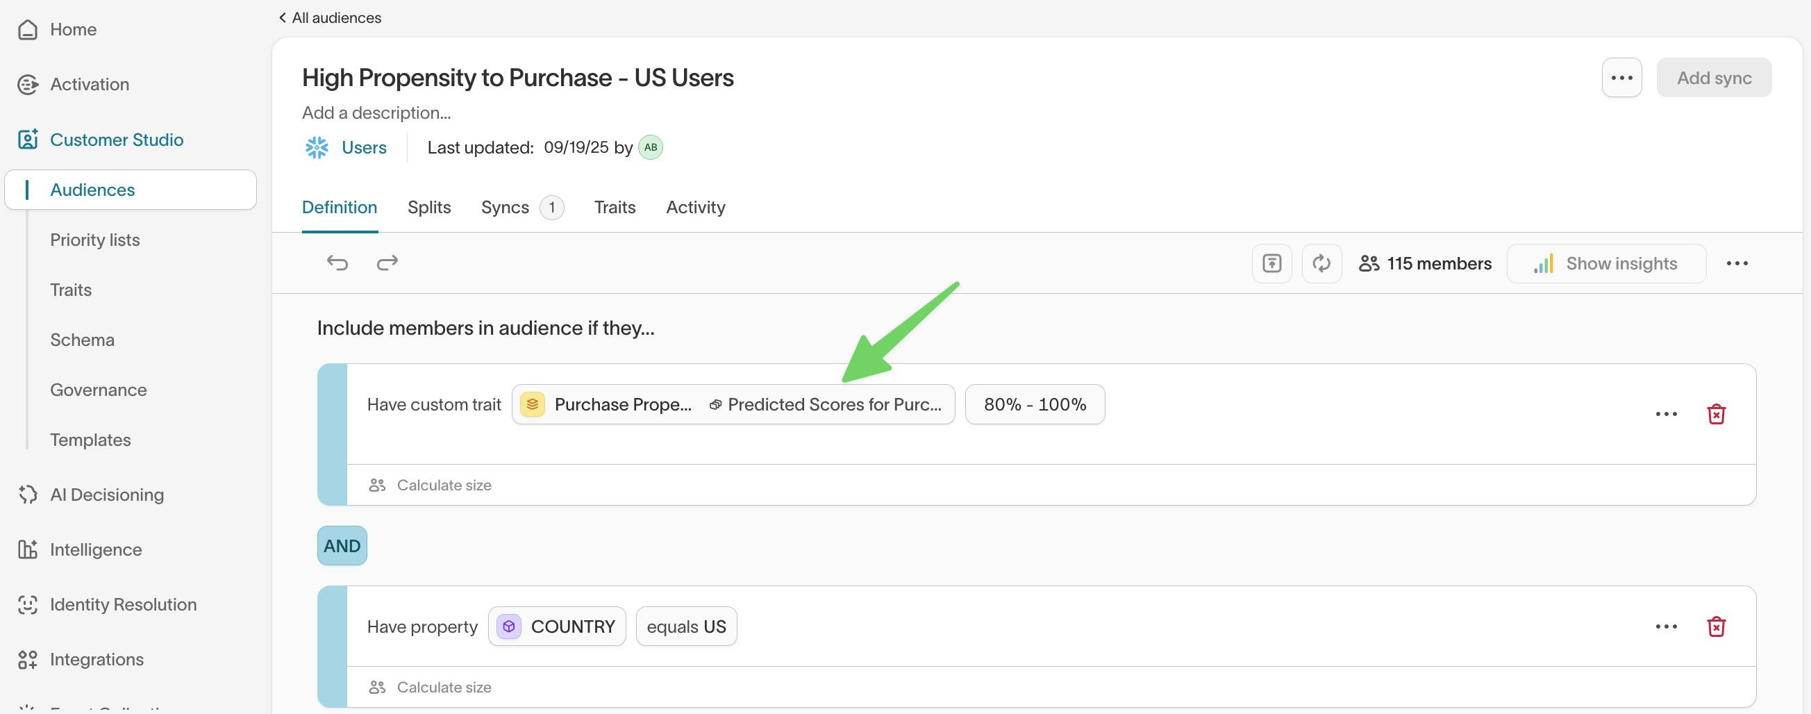The height and width of the screenshot is (714, 1811).
Task: Open Activation section
Action: (x=90, y=85)
